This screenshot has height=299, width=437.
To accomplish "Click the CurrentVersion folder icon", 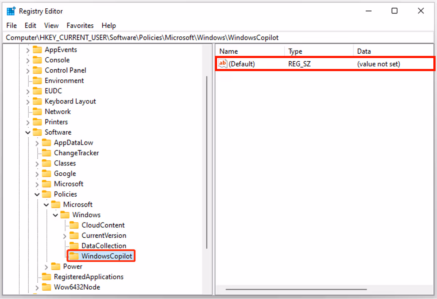I will coord(74,235).
